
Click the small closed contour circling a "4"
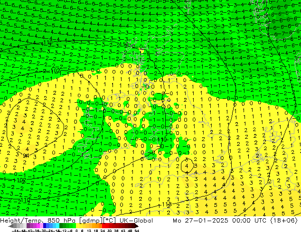(187, 166)
